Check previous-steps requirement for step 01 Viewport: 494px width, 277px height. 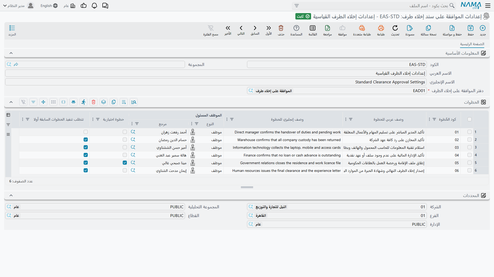coord(86,132)
